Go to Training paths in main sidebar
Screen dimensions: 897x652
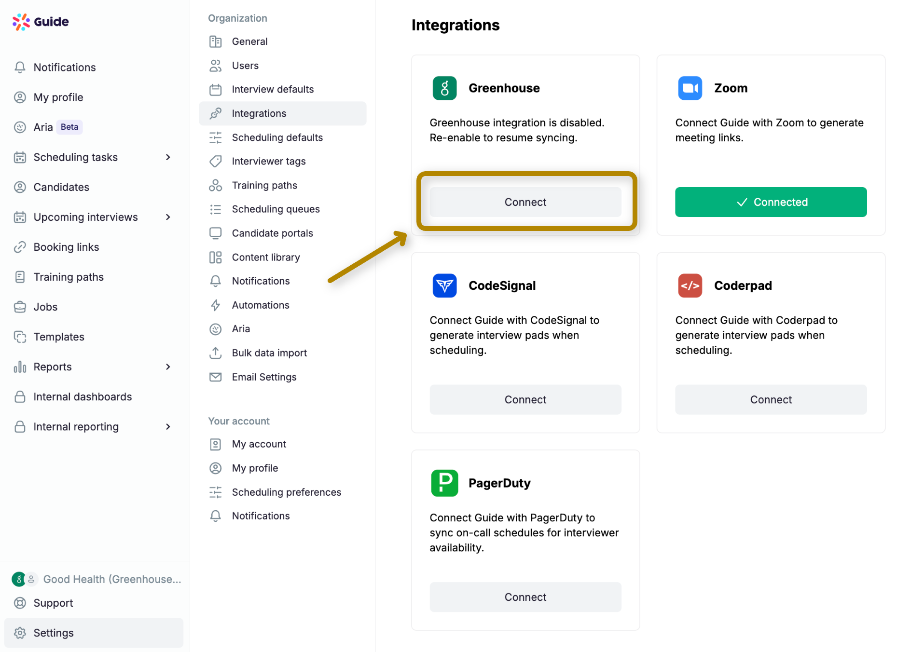point(94,277)
